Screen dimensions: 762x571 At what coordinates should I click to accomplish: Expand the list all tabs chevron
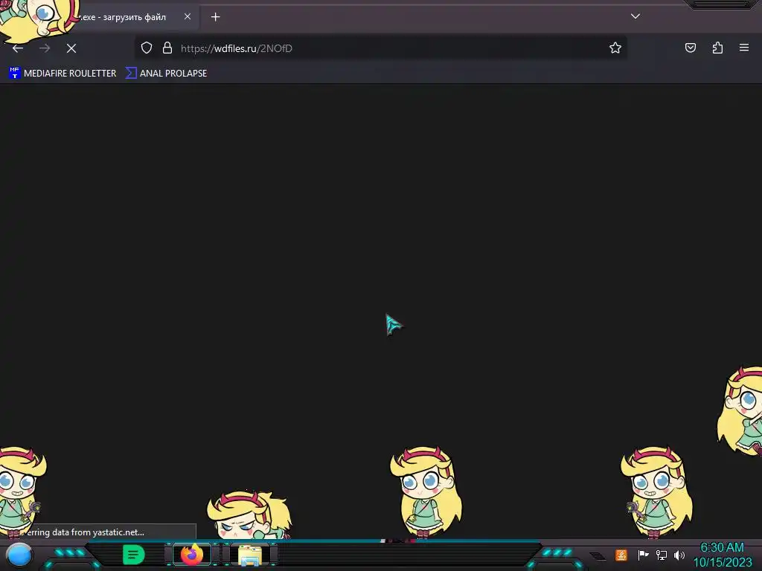click(635, 16)
